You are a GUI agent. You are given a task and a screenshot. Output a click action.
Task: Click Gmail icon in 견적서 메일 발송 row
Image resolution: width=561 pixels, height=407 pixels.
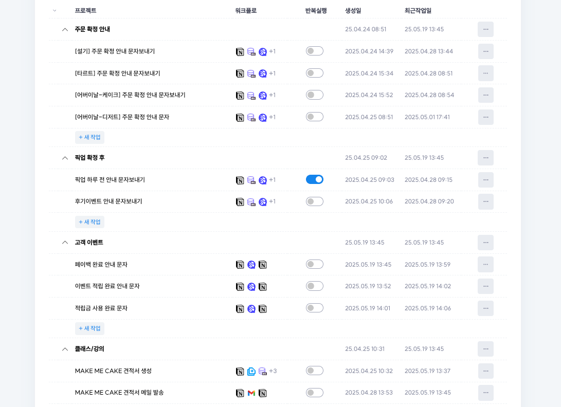coord(251,393)
